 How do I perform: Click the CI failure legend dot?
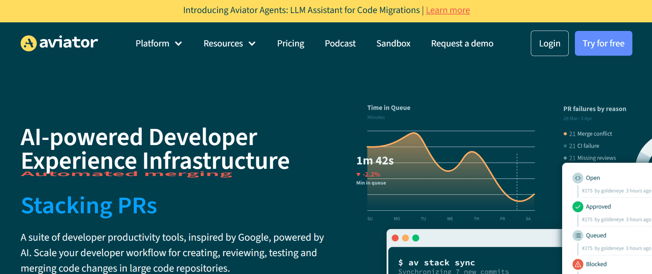565,146
